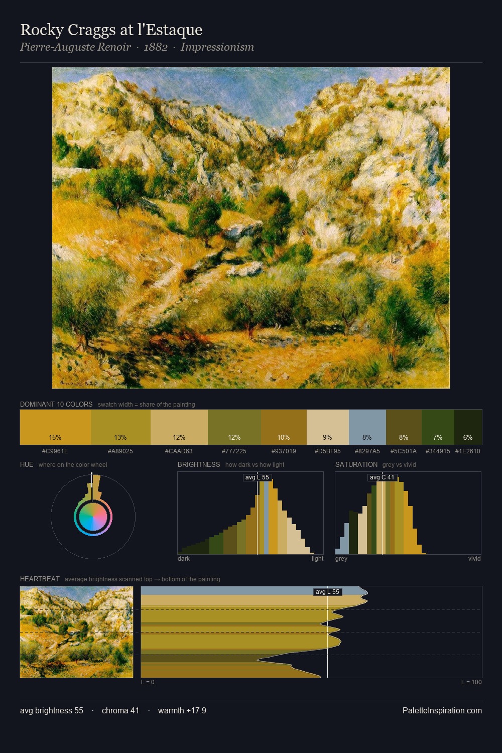
Task: Click the 'grey' saturation axis label
Action: coord(341,559)
